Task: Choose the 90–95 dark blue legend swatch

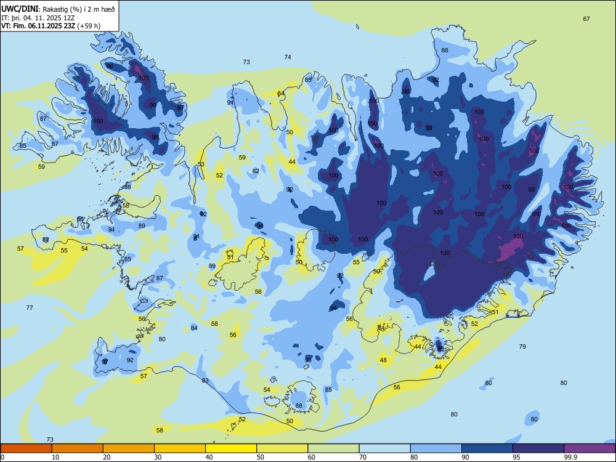Action: pyautogui.click(x=487, y=448)
